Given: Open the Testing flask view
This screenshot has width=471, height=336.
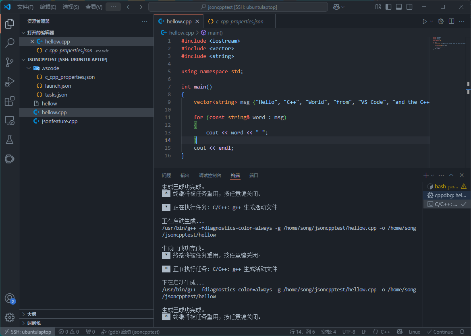Looking at the screenshot, I should click(10, 140).
